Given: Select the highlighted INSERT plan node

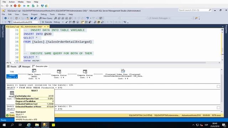Looking at the screenshot, I should (12, 76).
